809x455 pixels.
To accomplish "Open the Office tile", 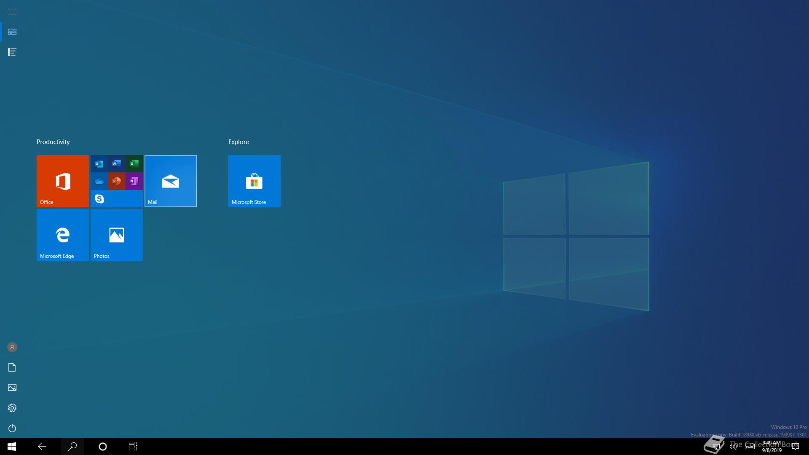I will tap(63, 181).
